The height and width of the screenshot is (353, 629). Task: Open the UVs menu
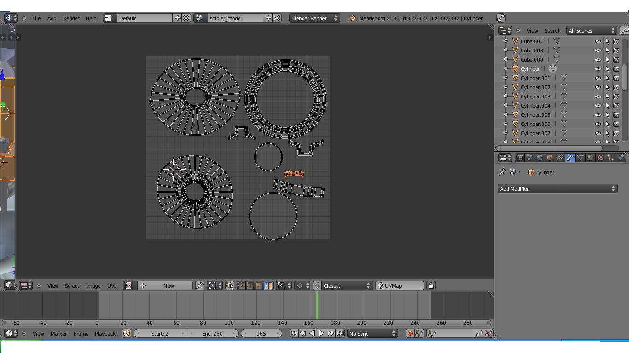112,286
